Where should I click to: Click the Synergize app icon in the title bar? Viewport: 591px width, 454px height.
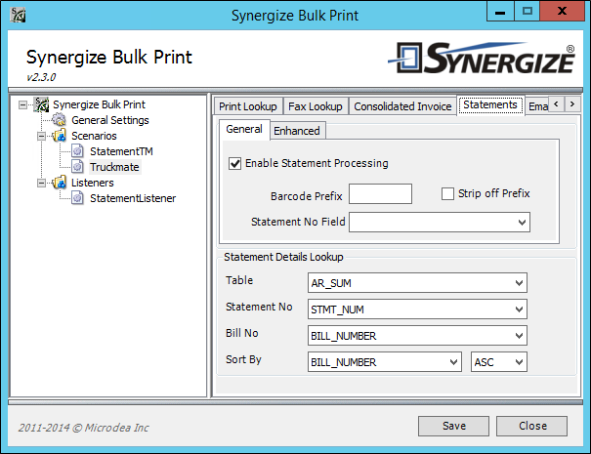point(18,15)
